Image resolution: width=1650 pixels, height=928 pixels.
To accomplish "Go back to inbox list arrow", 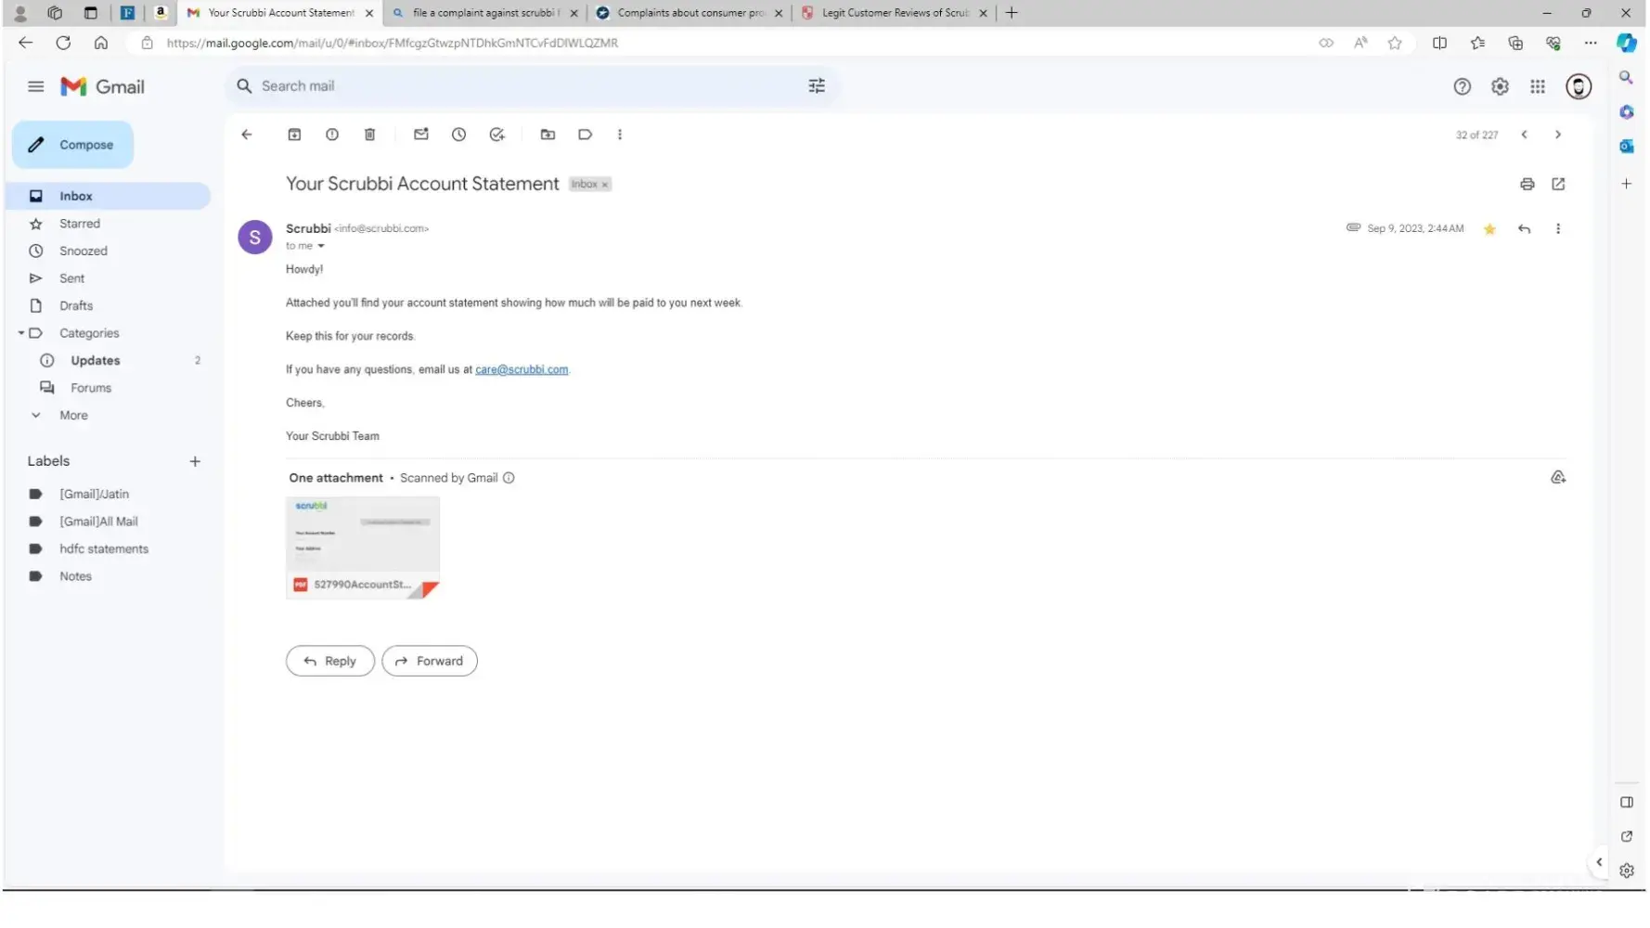I will (x=247, y=135).
